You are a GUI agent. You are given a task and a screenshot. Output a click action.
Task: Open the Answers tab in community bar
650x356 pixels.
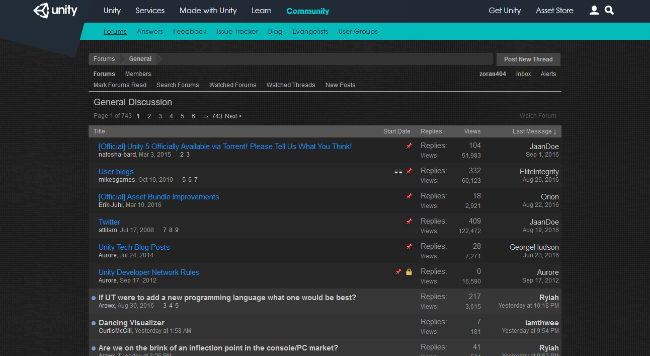click(150, 31)
